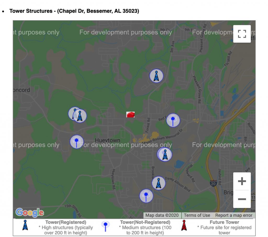Click the Huevtown city label on map
Image resolution: width=268 pixels, height=237 pixels.
click(x=108, y=140)
